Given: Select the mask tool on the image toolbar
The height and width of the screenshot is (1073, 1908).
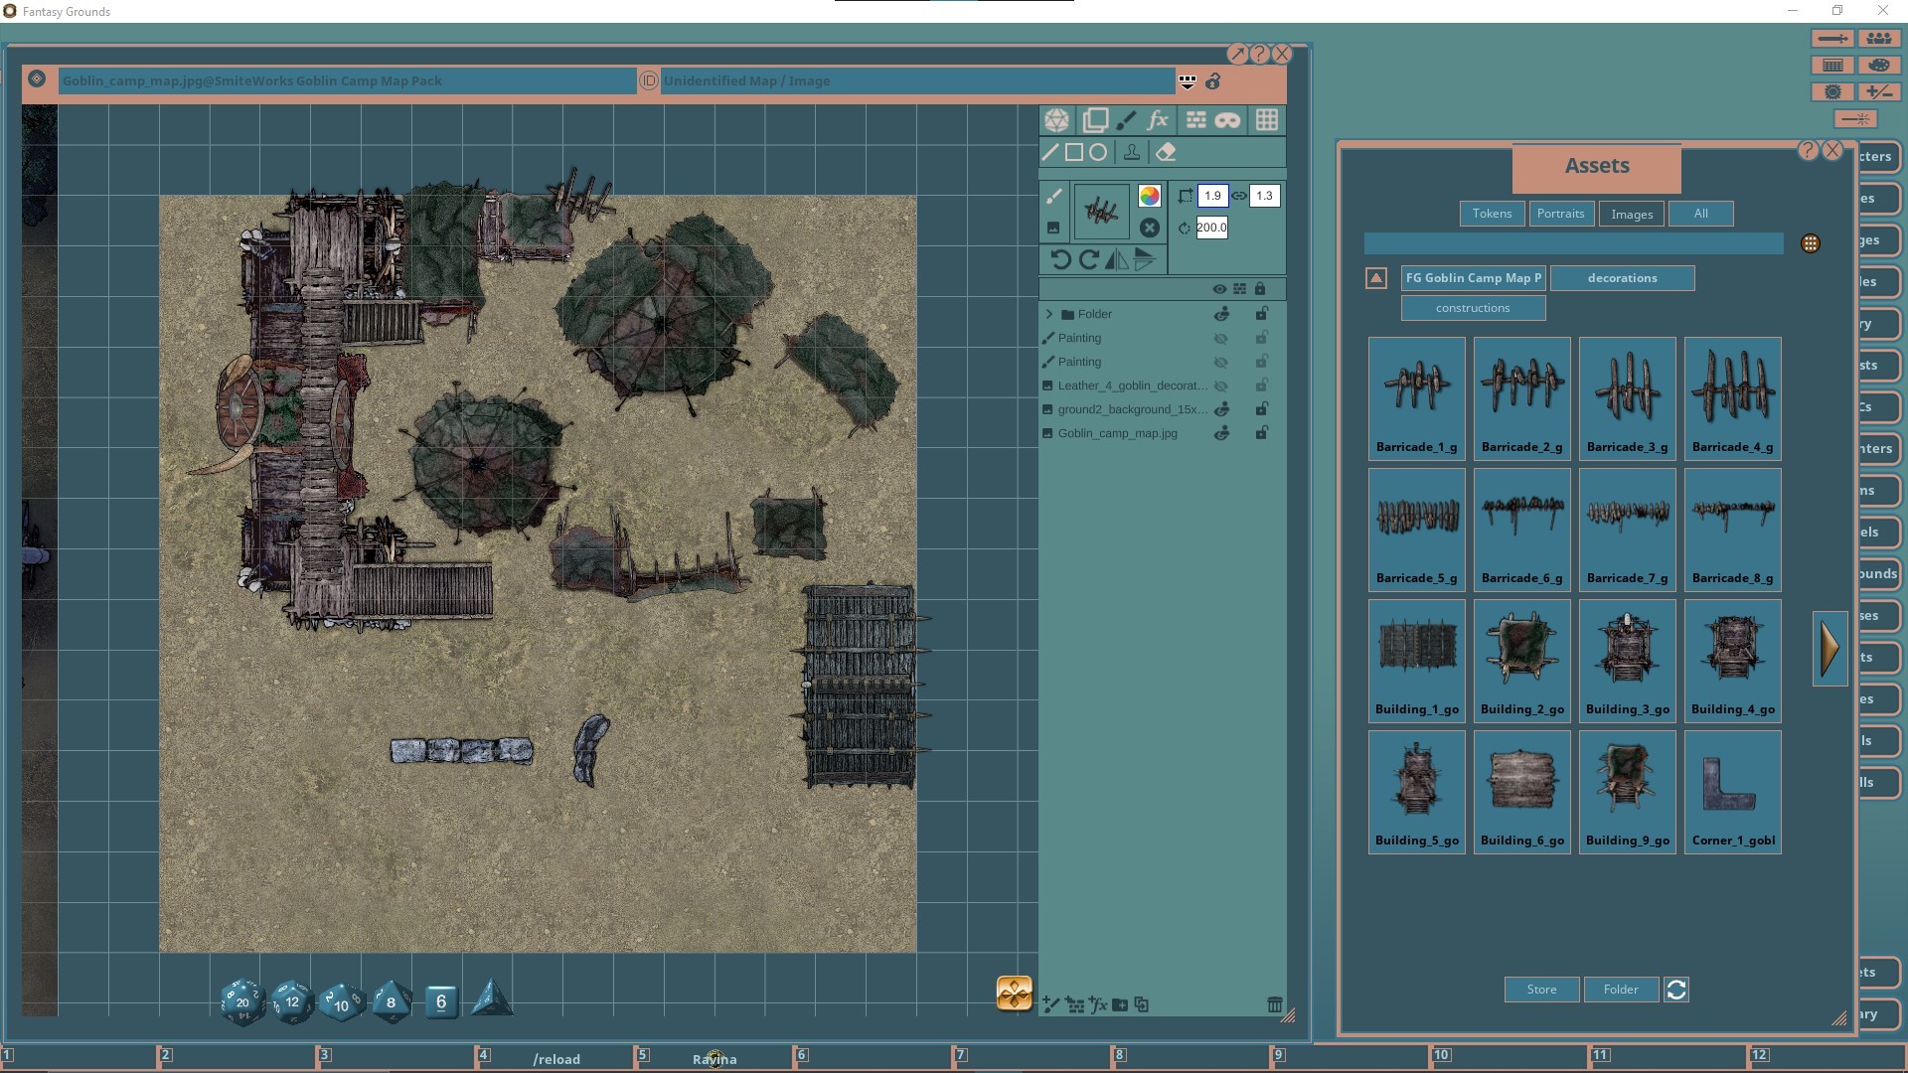Looking at the screenshot, I should [x=1228, y=119].
